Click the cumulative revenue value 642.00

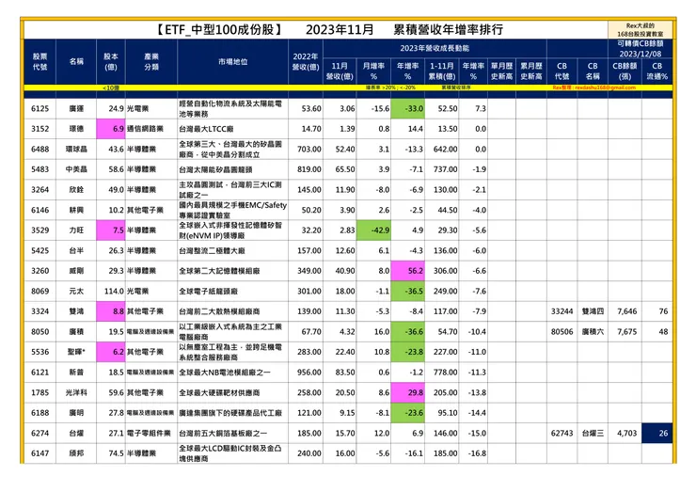point(445,150)
